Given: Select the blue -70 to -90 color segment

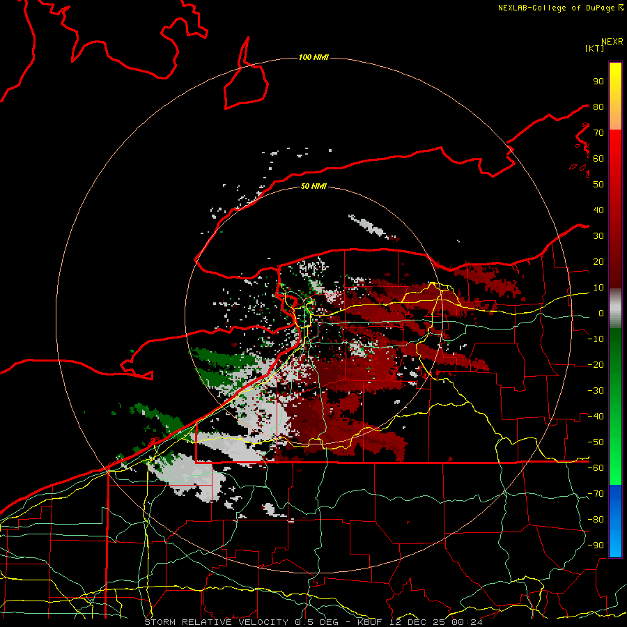Looking at the screenshot, I should point(615,521).
